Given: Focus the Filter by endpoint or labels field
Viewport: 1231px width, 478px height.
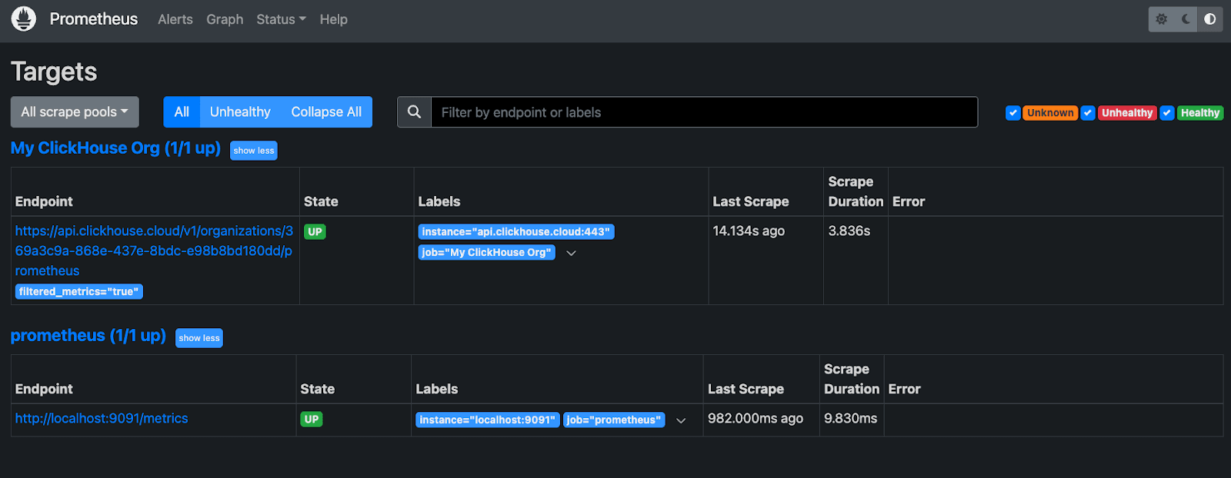Looking at the screenshot, I should coord(704,112).
